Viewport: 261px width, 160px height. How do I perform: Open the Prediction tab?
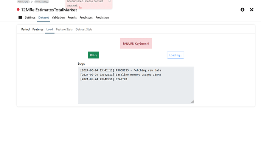(102, 17)
